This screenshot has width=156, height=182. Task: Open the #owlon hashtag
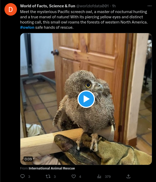27,27
